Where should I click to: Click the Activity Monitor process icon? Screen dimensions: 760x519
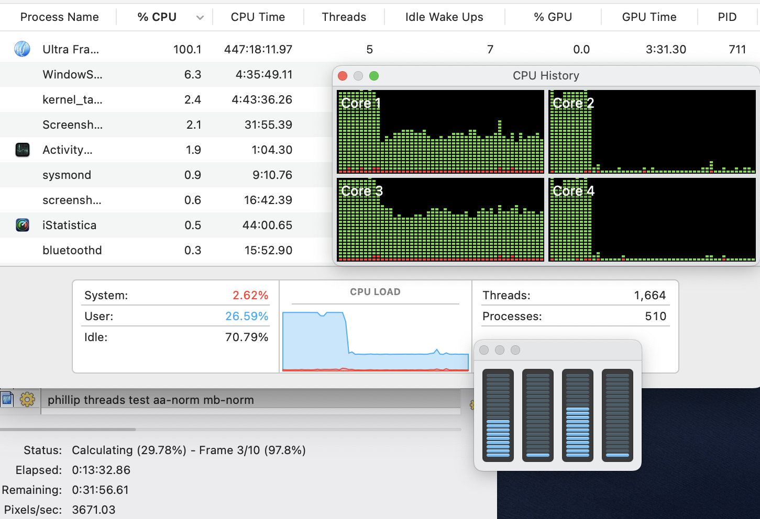pyautogui.click(x=22, y=150)
